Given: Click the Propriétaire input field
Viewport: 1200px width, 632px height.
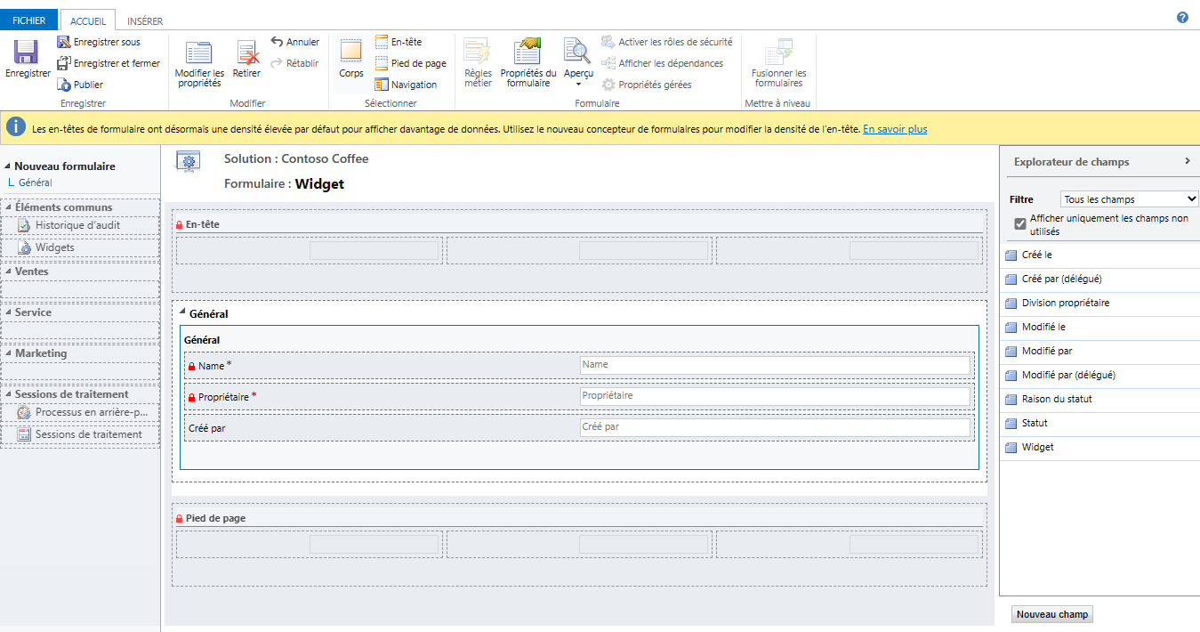Looking at the screenshot, I should (774, 396).
